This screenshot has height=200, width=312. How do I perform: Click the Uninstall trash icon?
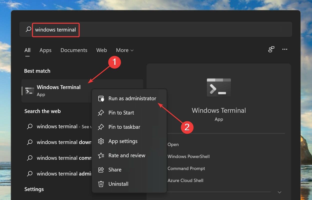point(101,184)
